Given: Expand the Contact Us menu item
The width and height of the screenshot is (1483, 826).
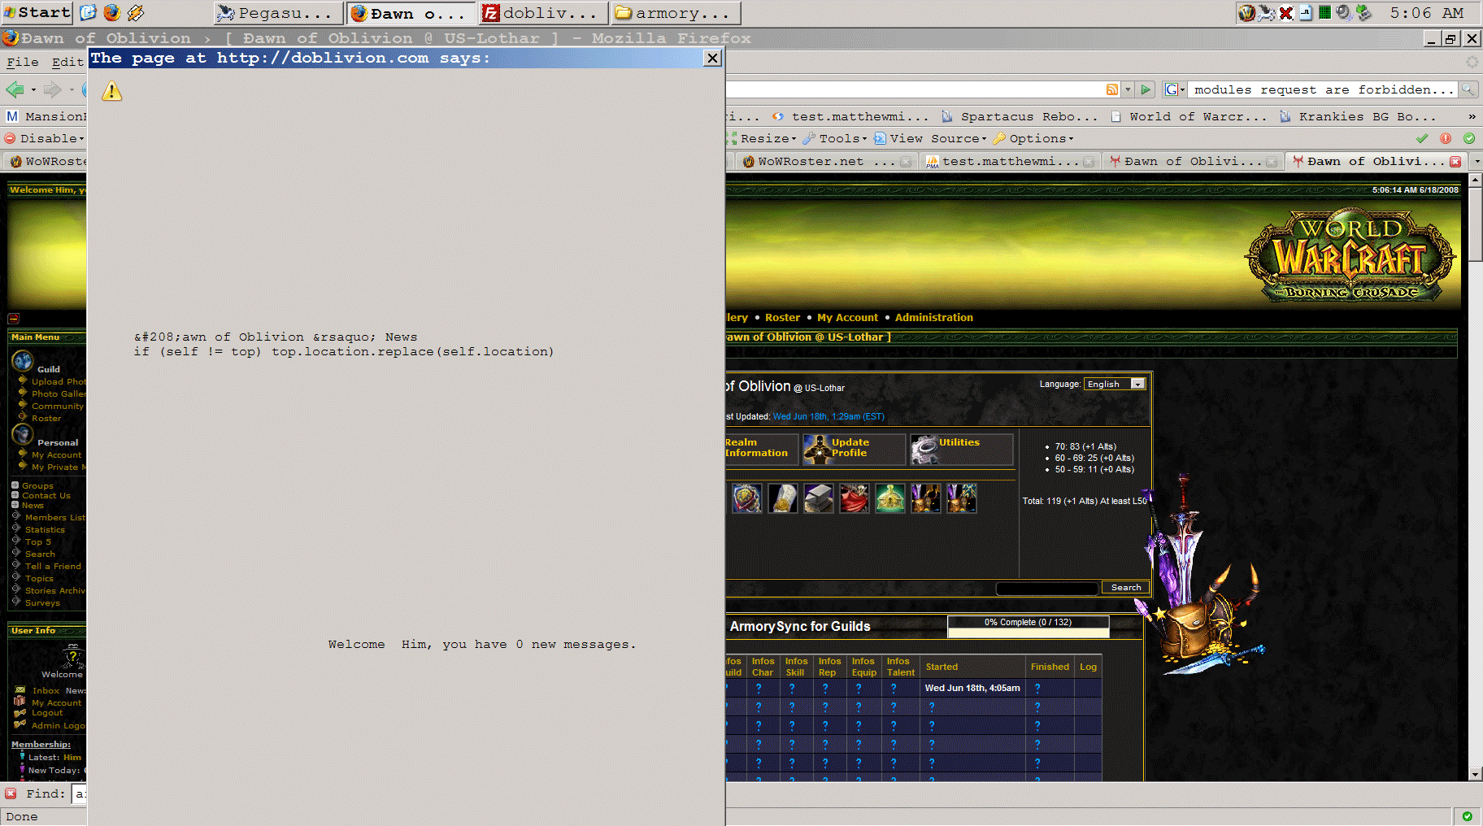Looking at the screenshot, I should pyautogui.click(x=15, y=495).
